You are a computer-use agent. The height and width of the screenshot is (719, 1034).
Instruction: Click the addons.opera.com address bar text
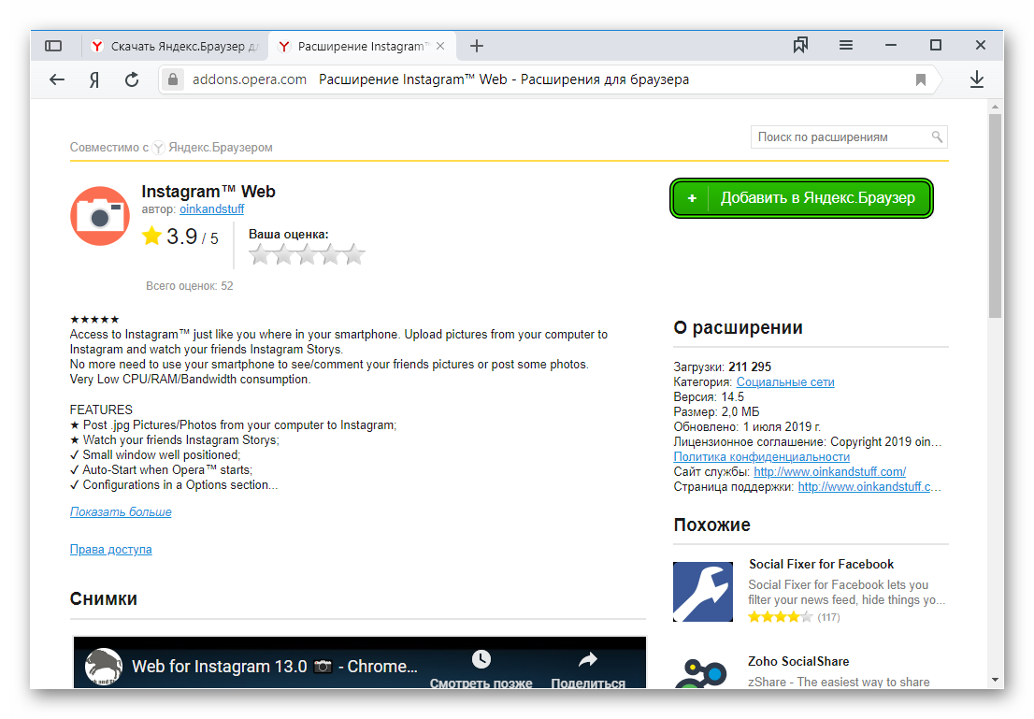click(250, 79)
